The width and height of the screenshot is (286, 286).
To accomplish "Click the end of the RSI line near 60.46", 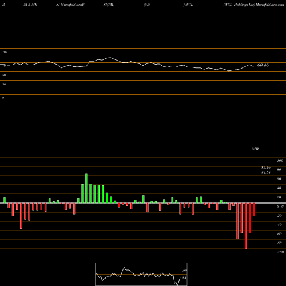I will click(253, 66).
